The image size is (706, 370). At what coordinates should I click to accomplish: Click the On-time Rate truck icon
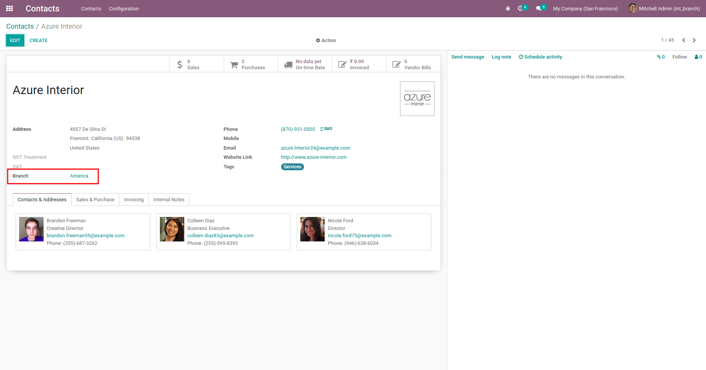pyautogui.click(x=288, y=65)
